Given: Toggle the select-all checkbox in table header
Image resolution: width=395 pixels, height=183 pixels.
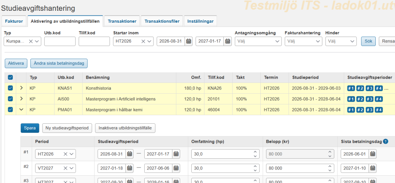Looking at the screenshot, I should (x=10, y=77).
